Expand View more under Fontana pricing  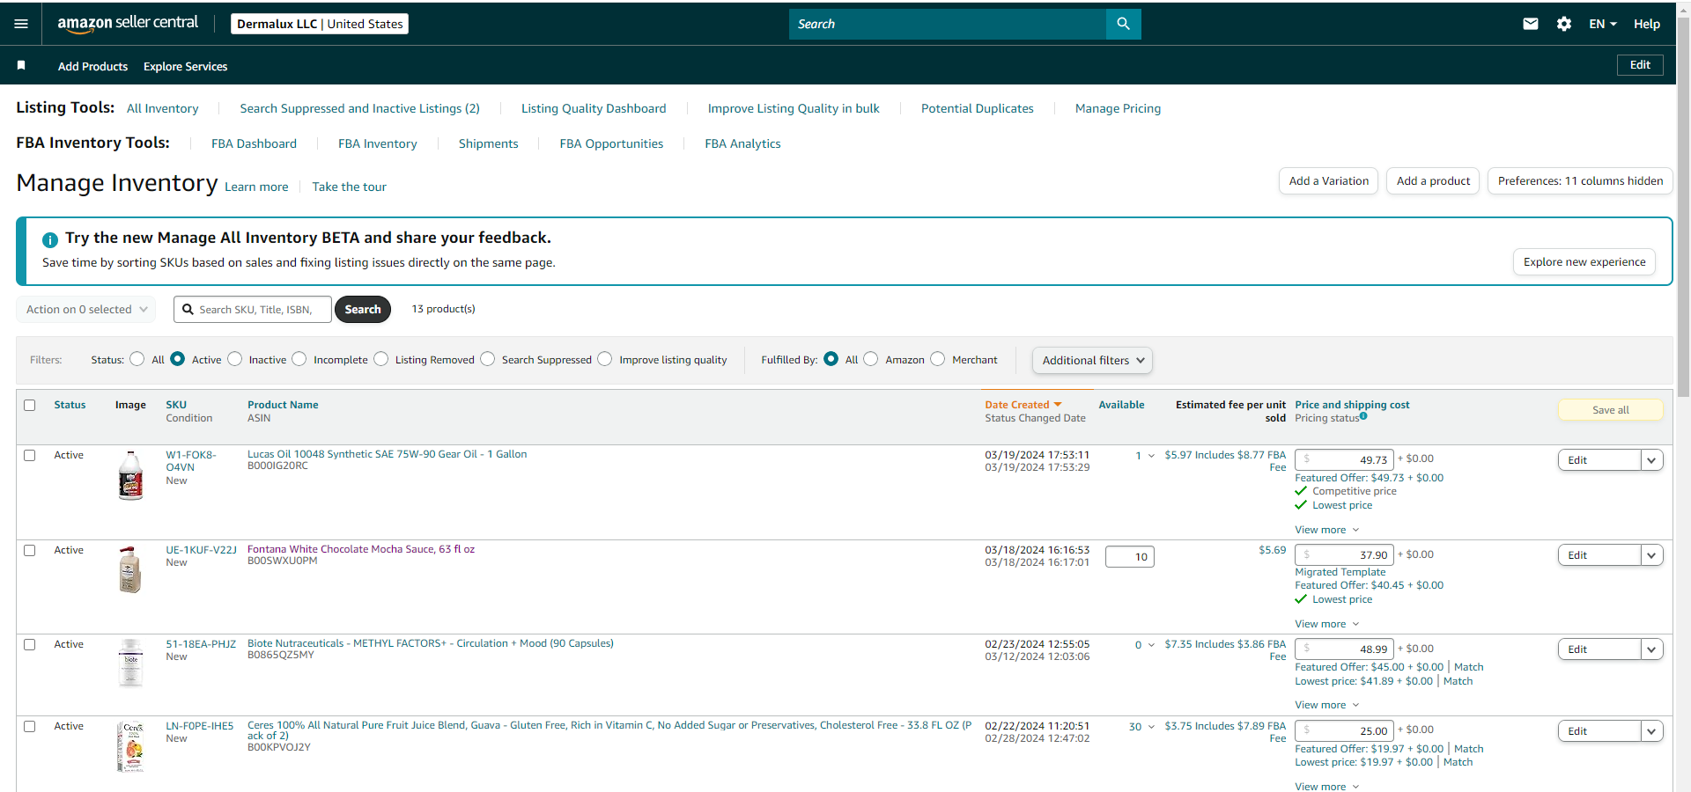[x=1326, y=624]
